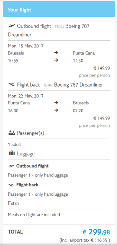This screenshot has height=245, width=117.
Task: Click the passengers group icon
Action: click(x=12, y=133)
